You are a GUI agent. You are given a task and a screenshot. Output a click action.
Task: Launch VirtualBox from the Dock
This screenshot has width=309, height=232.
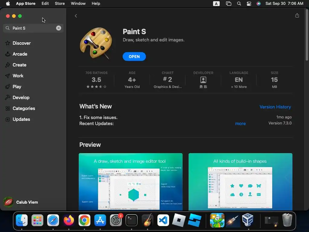pyautogui.click(x=247, y=220)
